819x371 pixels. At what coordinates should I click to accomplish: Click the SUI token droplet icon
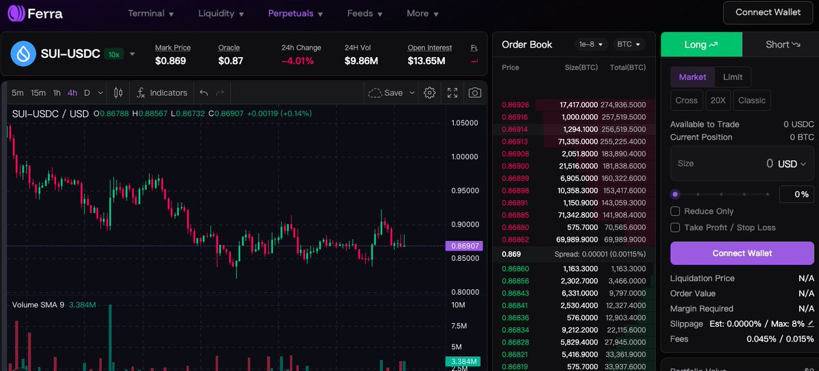pyautogui.click(x=23, y=54)
